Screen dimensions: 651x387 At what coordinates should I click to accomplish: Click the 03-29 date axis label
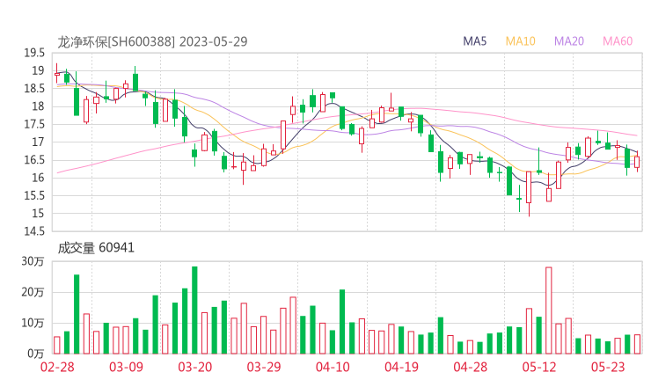[x=264, y=367]
